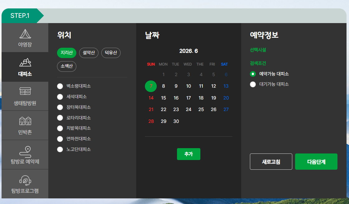Choose the 예약가능 대피소 search option
This screenshot has width=349, height=204.
point(253,74)
